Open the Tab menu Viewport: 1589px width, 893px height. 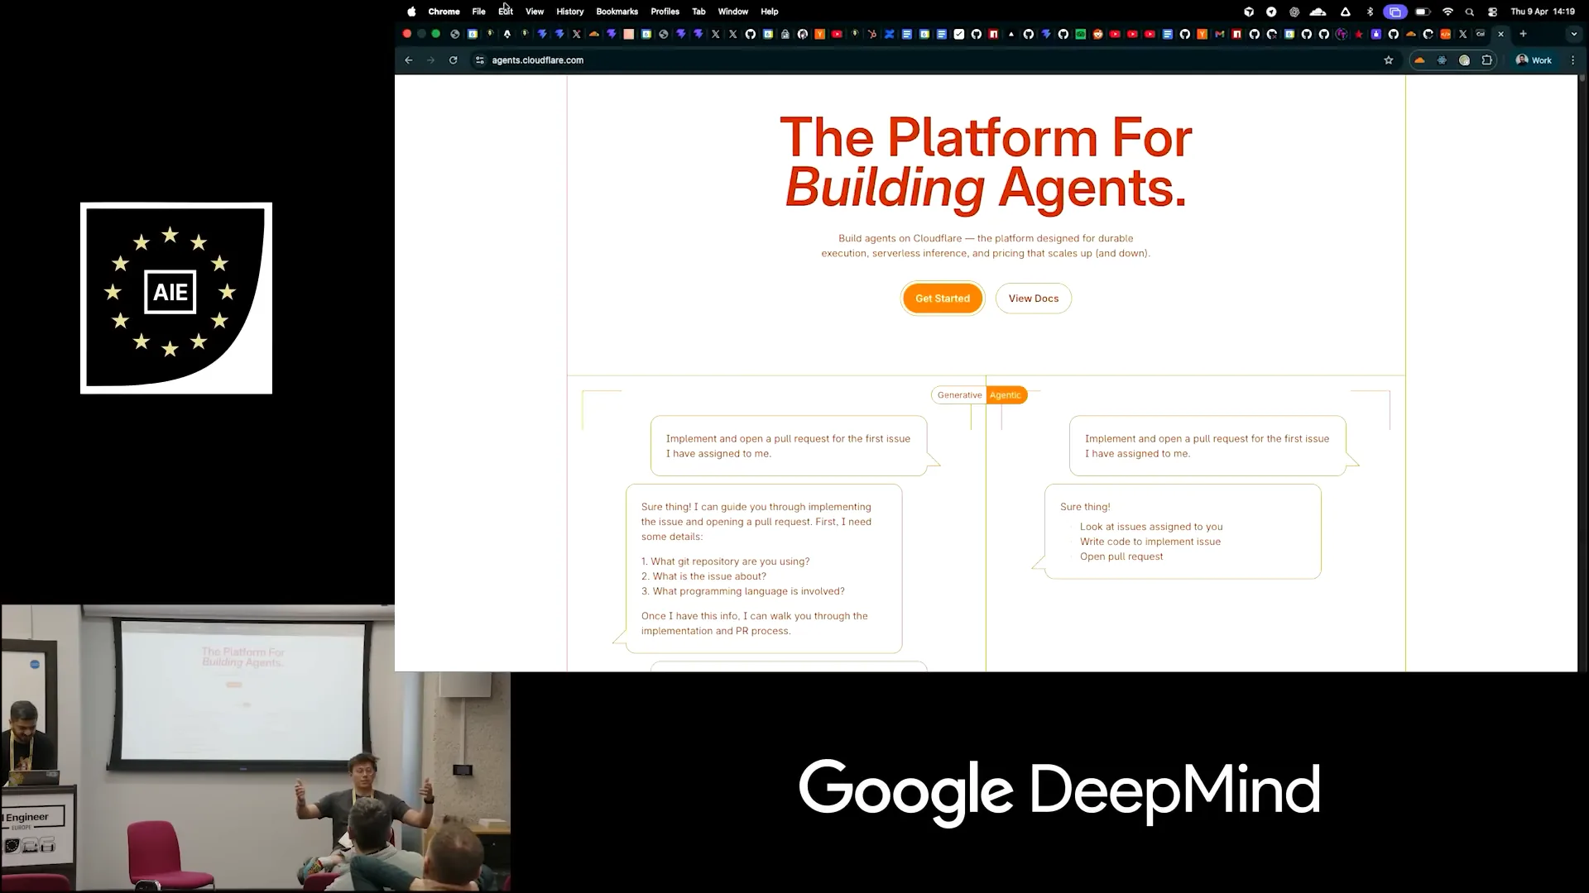click(698, 12)
